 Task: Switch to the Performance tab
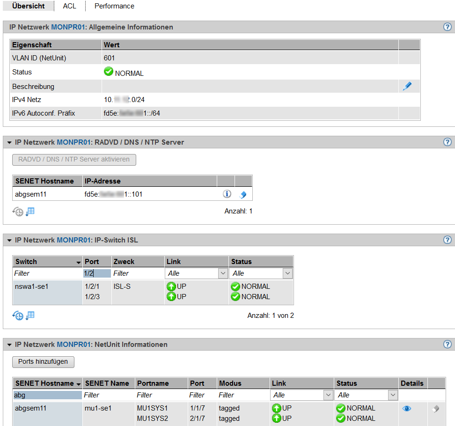point(114,6)
